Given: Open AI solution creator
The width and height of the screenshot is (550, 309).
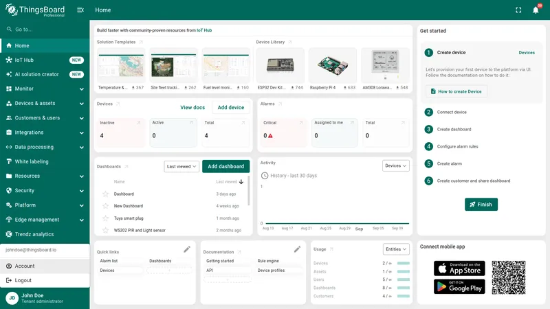Looking at the screenshot, I should point(45,74).
